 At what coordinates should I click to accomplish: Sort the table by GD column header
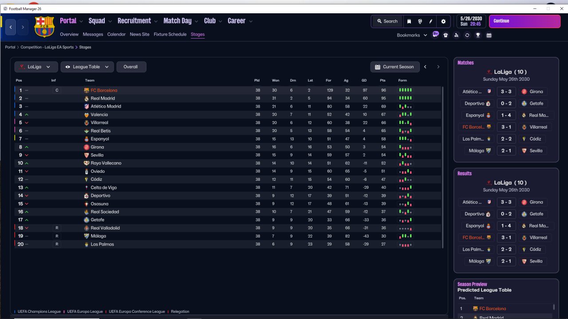pyautogui.click(x=364, y=80)
